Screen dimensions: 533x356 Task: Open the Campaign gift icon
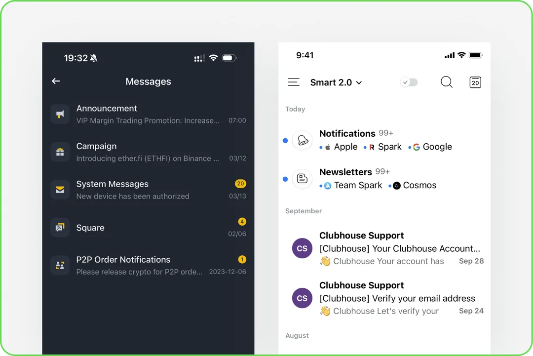tap(60, 152)
